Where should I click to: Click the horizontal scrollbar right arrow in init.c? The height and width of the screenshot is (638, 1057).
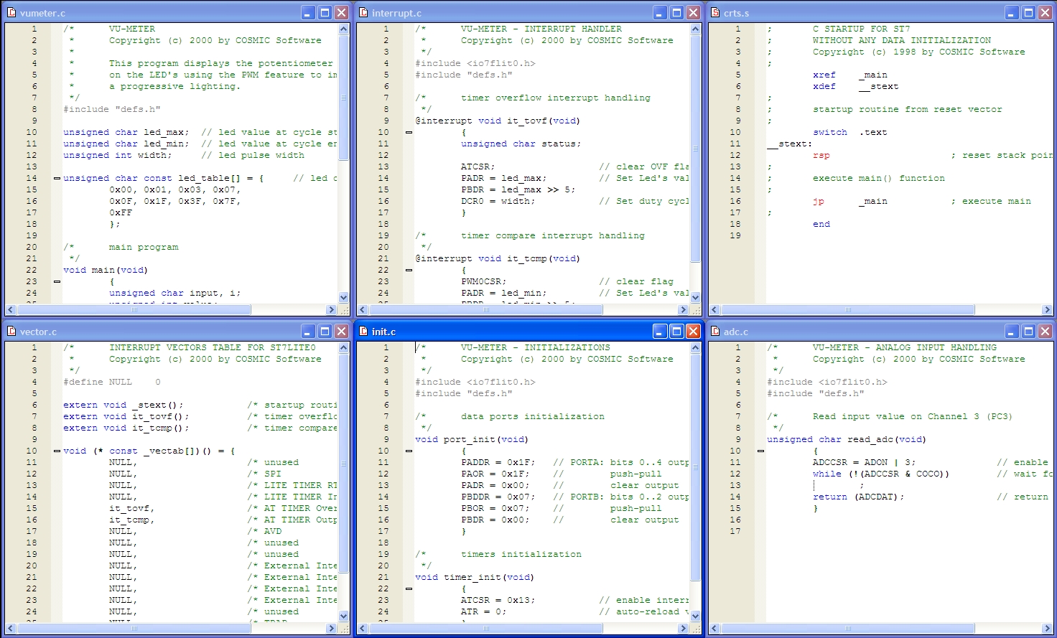point(683,629)
